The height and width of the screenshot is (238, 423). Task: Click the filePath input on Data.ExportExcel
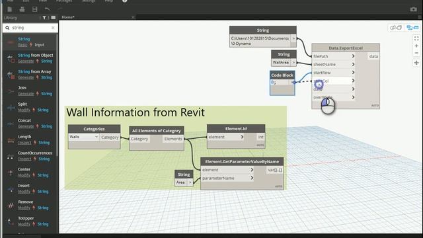(321, 56)
